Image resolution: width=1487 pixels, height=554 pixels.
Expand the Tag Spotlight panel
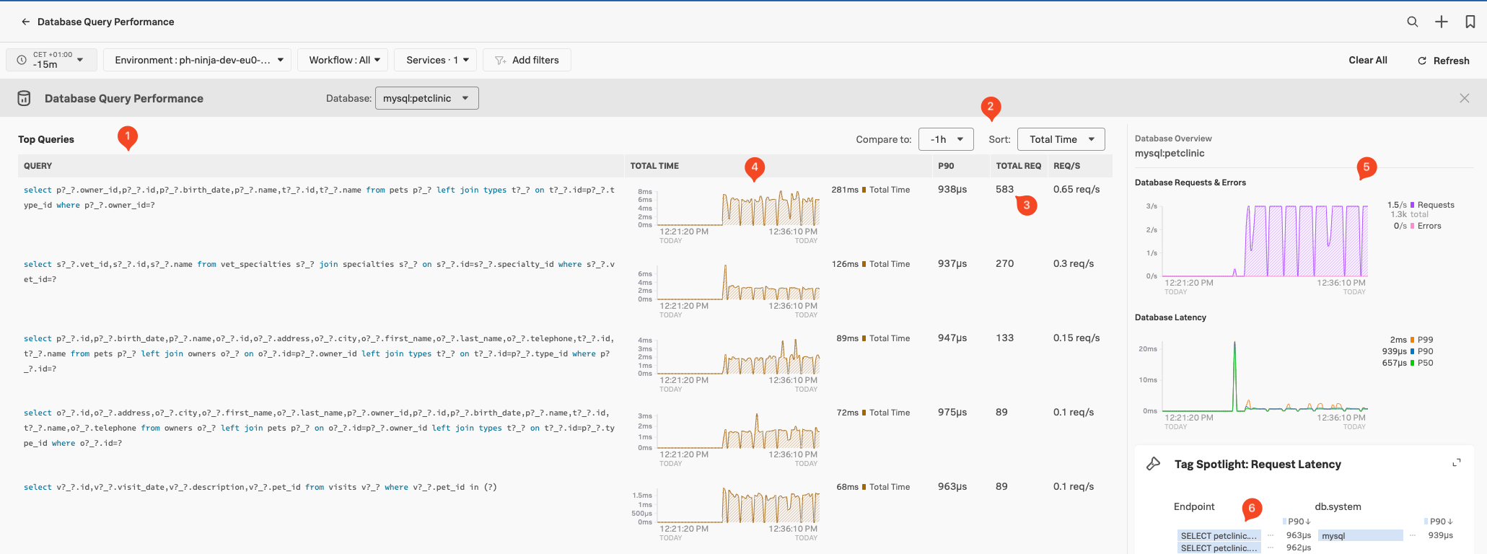[1457, 462]
